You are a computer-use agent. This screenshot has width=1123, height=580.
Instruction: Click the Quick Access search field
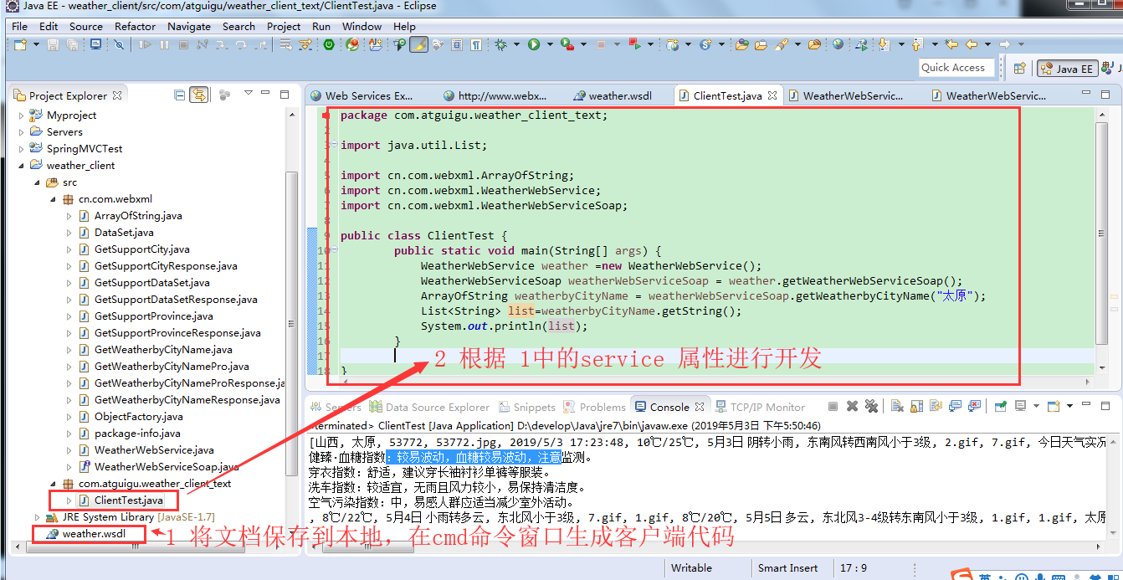tap(956, 68)
